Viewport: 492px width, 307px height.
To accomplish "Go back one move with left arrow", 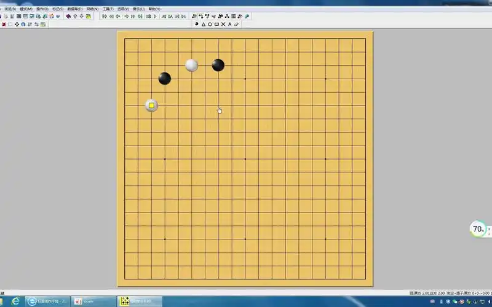I will point(118,17).
